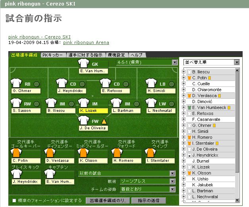
Task: Click the goalkeeper E. Van Hum.. shirt icon
Action: (x=84, y=63)
